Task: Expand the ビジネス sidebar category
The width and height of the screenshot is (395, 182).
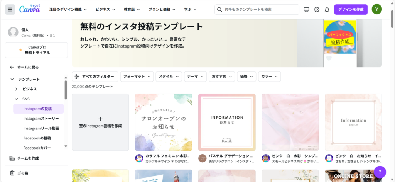Action: [x=16, y=89]
